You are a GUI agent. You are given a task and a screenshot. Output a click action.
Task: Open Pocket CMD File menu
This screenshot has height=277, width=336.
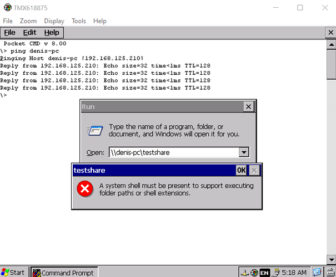coord(9,33)
